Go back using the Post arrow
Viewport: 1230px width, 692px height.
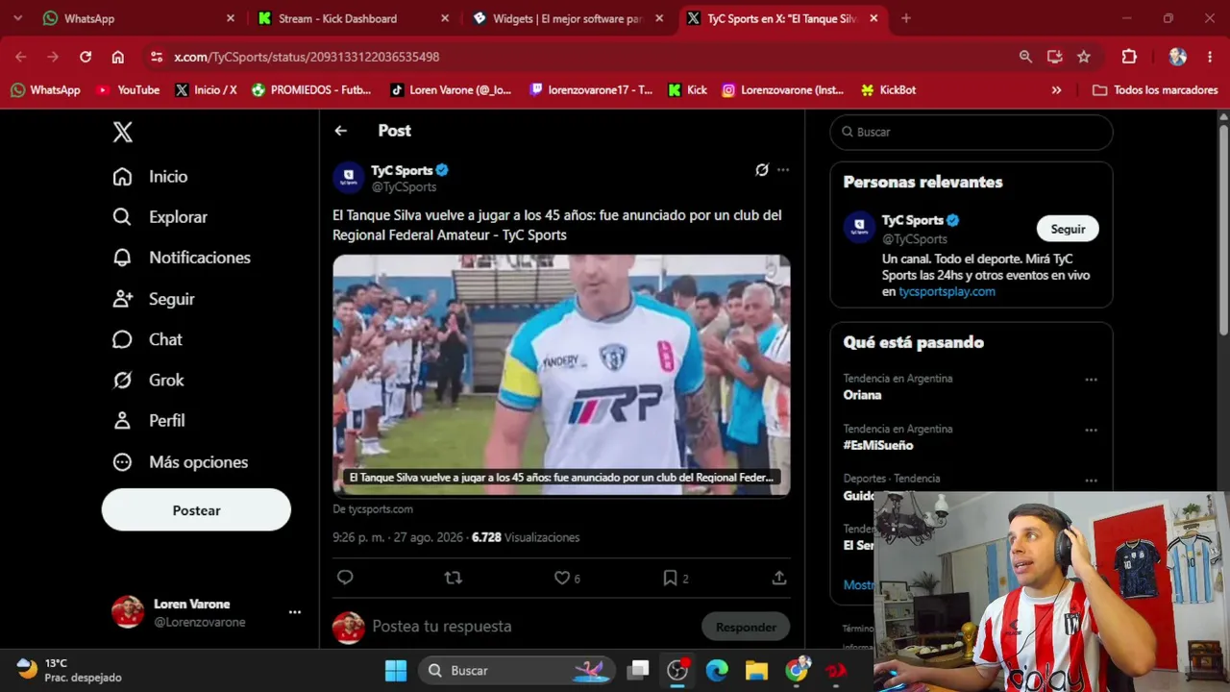click(341, 131)
